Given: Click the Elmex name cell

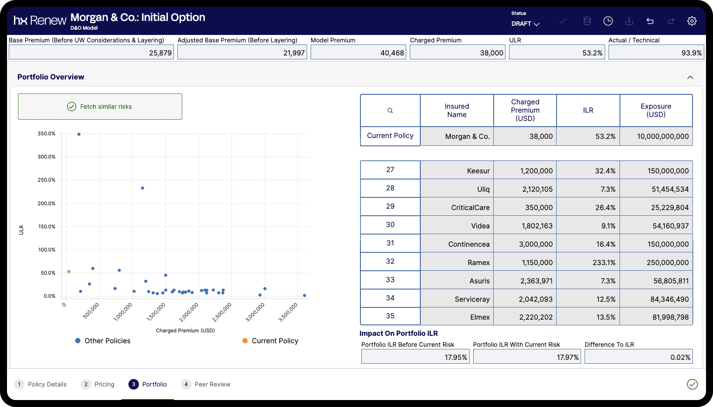Looking at the screenshot, I should tap(457, 317).
